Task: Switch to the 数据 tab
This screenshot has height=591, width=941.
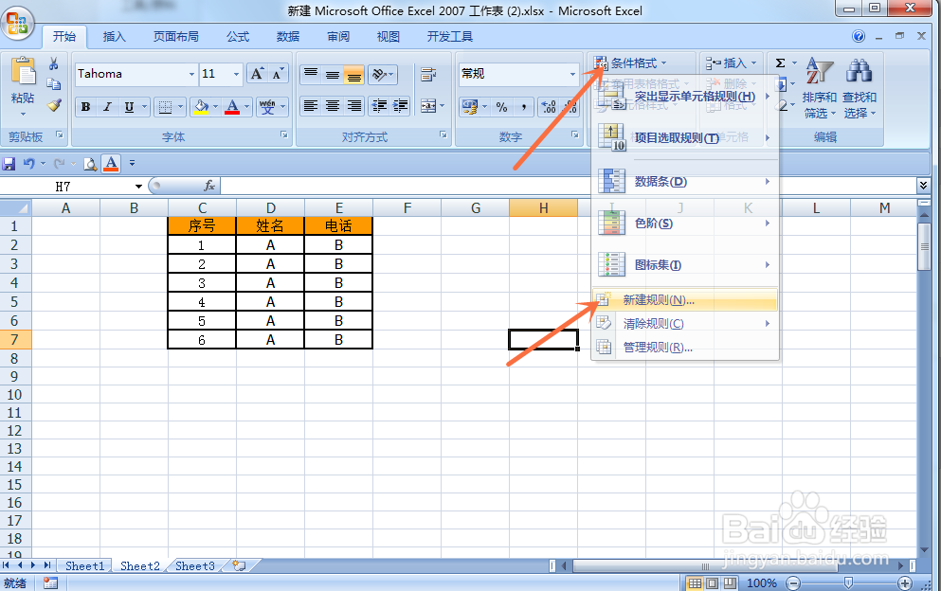Action: click(x=288, y=37)
